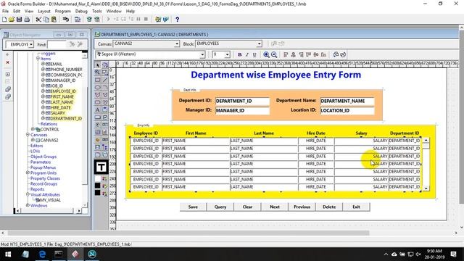Open the font name dropdown Segoe UI

[202, 54]
